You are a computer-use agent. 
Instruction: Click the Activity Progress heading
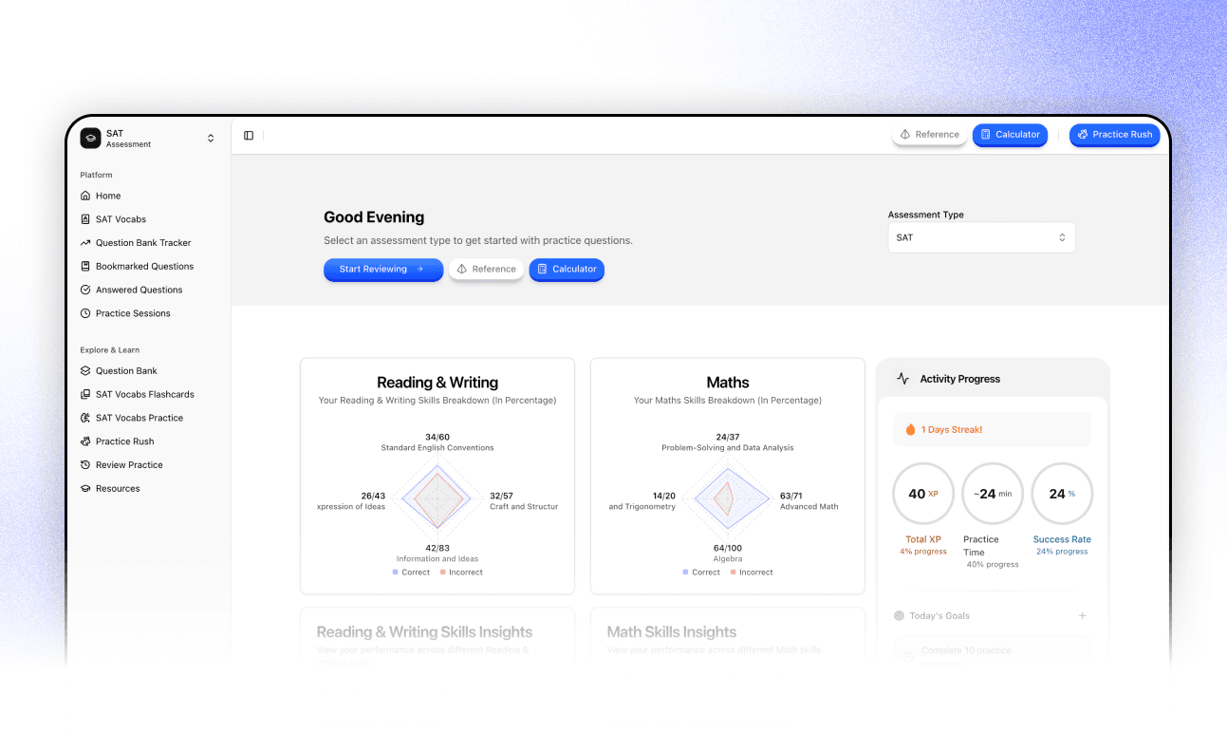click(x=960, y=379)
